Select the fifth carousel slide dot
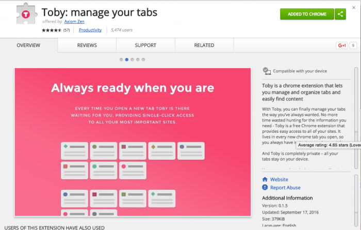Image resolution: width=361 pixels, height=230 pixels. 143,59
